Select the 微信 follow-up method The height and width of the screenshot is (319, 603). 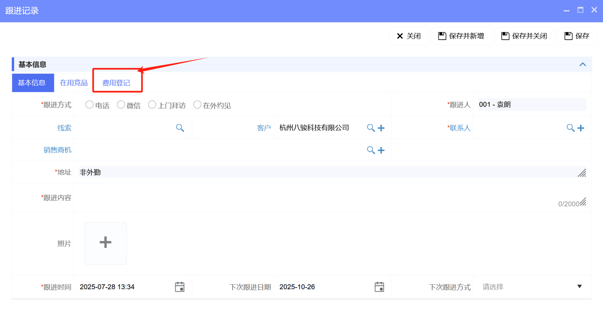122,105
